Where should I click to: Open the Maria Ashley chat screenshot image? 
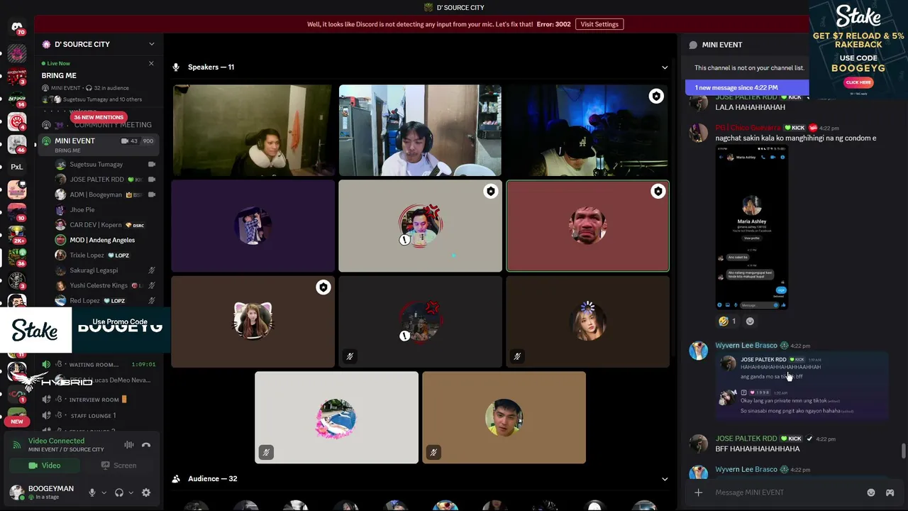(752, 228)
